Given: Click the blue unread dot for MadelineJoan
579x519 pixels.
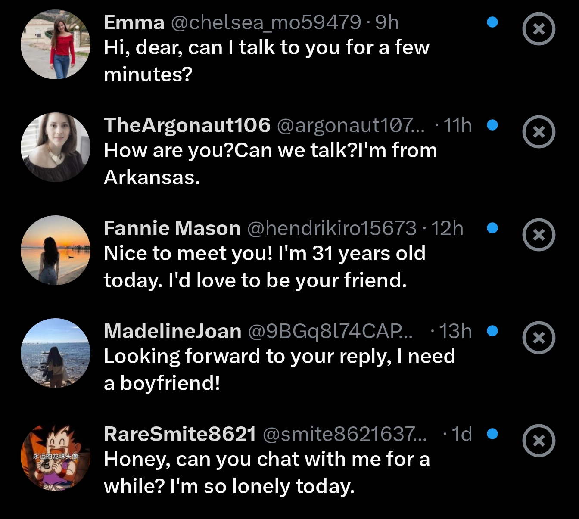Looking at the screenshot, I should click(x=492, y=331).
